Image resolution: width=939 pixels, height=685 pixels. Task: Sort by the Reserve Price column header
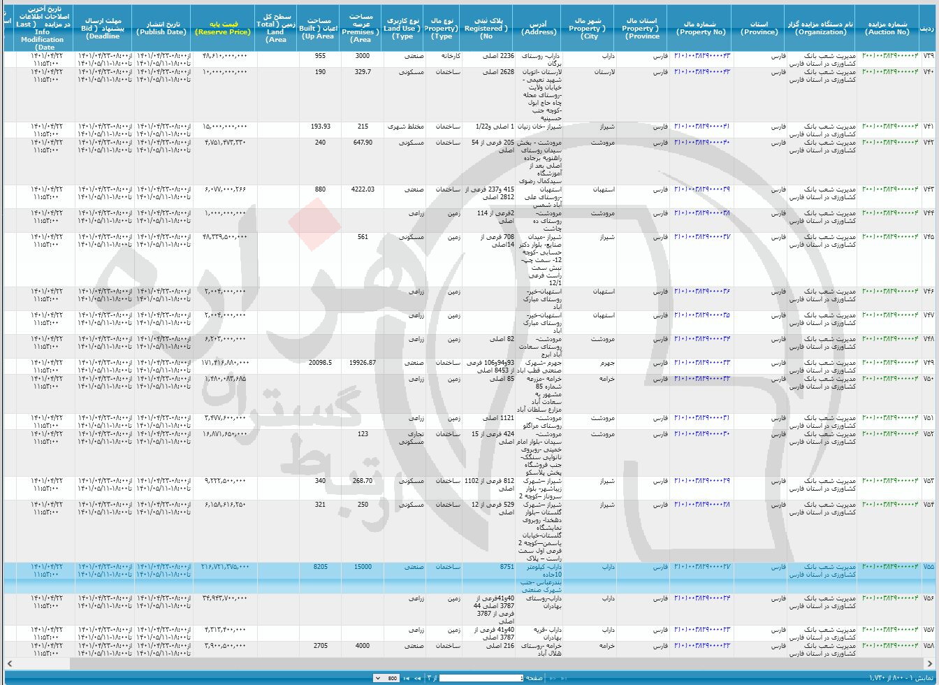pyautogui.click(x=224, y=28)
